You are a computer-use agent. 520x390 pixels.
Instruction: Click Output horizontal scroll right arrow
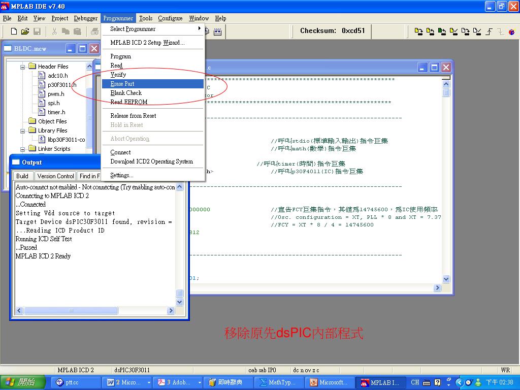tap(171, 311)
